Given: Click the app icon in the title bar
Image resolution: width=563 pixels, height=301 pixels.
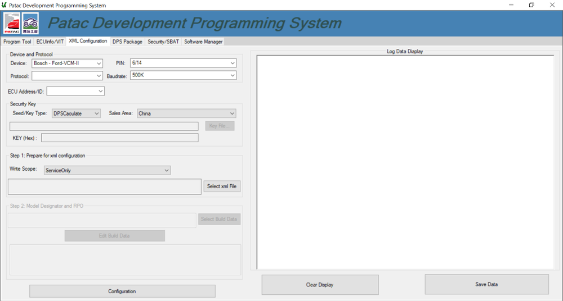Looking at the screenshot, I should click(5, 5).
